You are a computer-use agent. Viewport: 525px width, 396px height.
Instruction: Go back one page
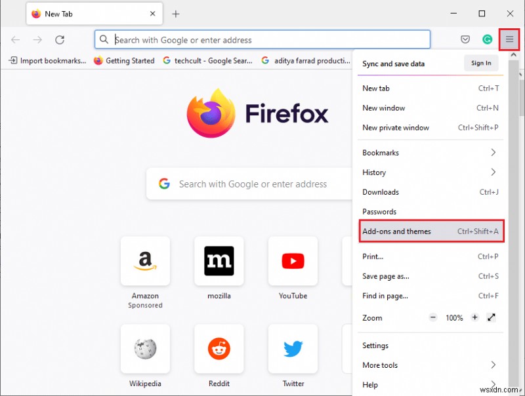(15, 40)
